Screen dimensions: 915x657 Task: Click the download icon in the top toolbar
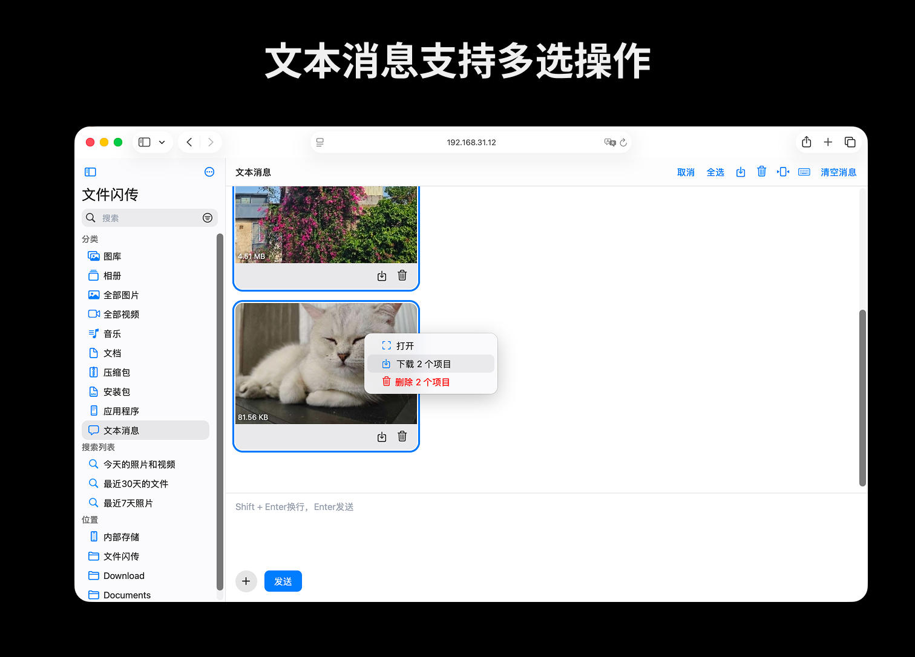click(741, 172)
